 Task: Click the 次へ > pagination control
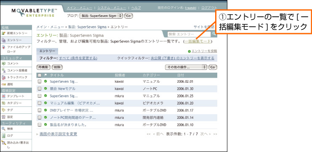205,134
